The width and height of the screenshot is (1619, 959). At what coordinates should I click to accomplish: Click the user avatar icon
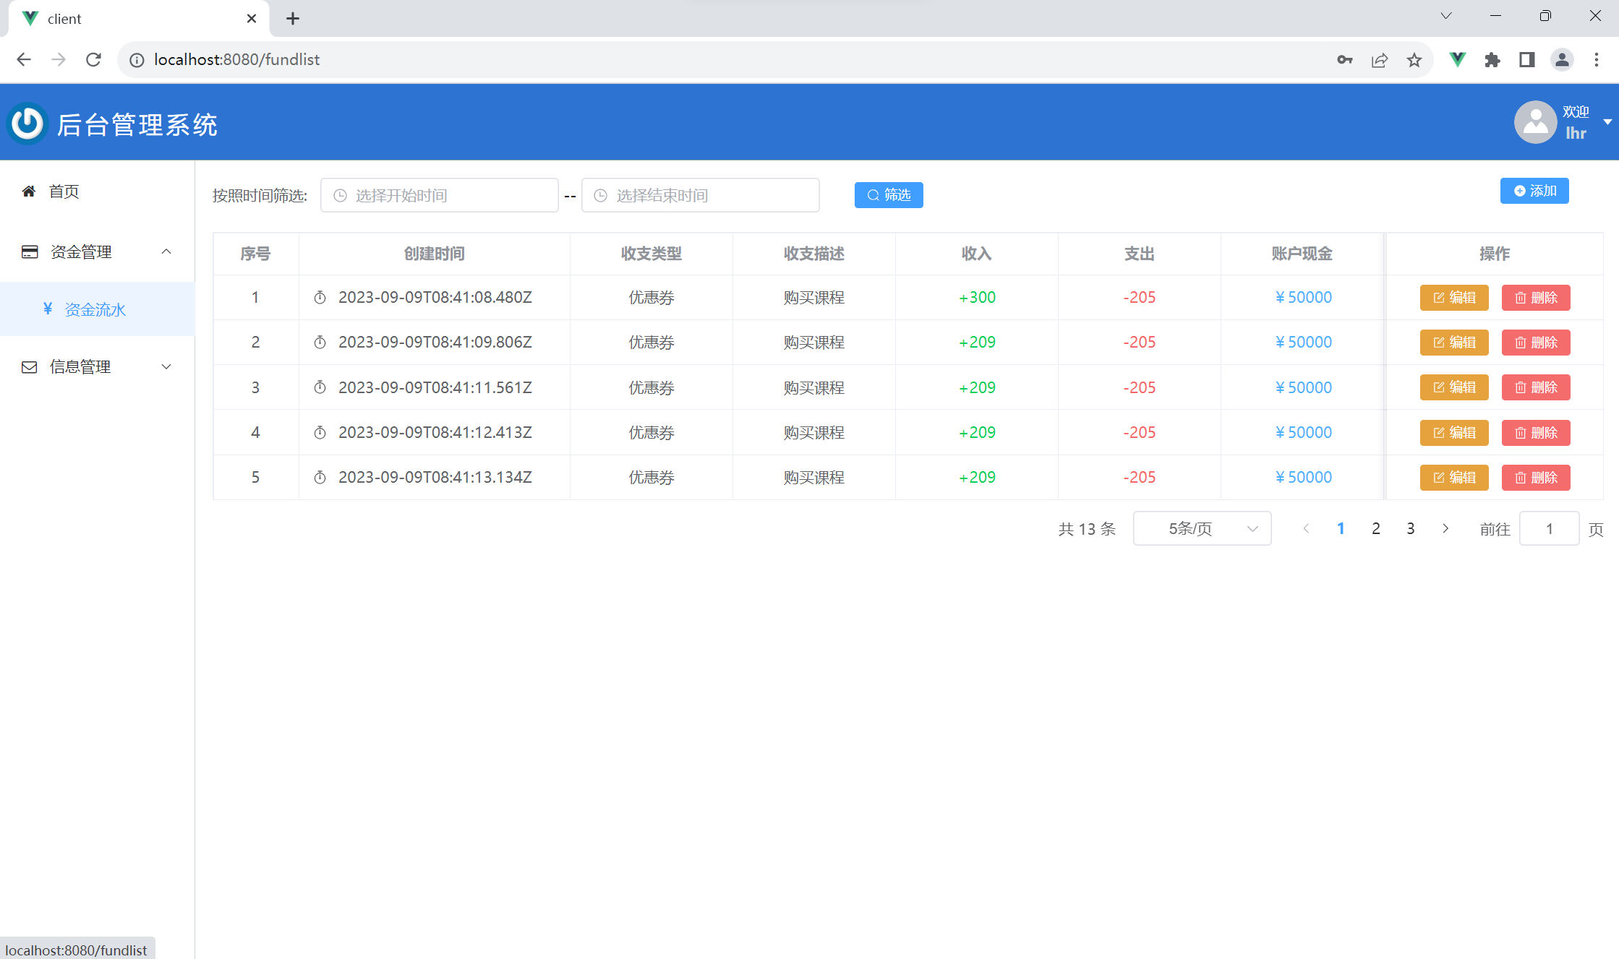point(1535,122)
